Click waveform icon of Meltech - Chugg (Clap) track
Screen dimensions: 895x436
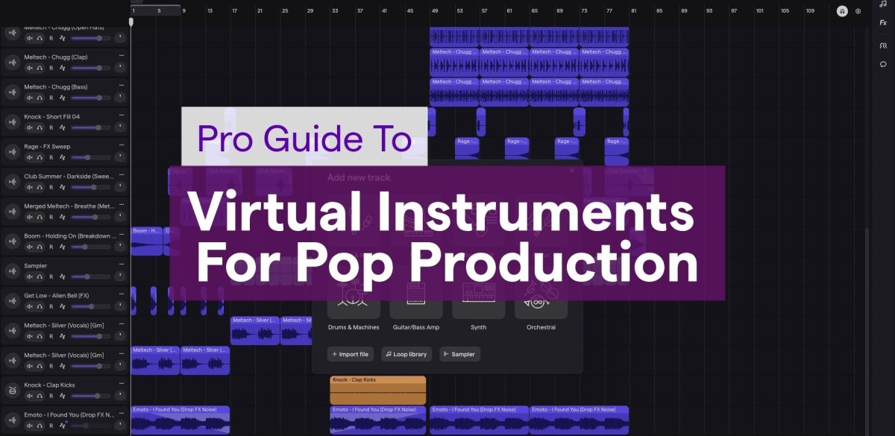click(x=12, y=63)
